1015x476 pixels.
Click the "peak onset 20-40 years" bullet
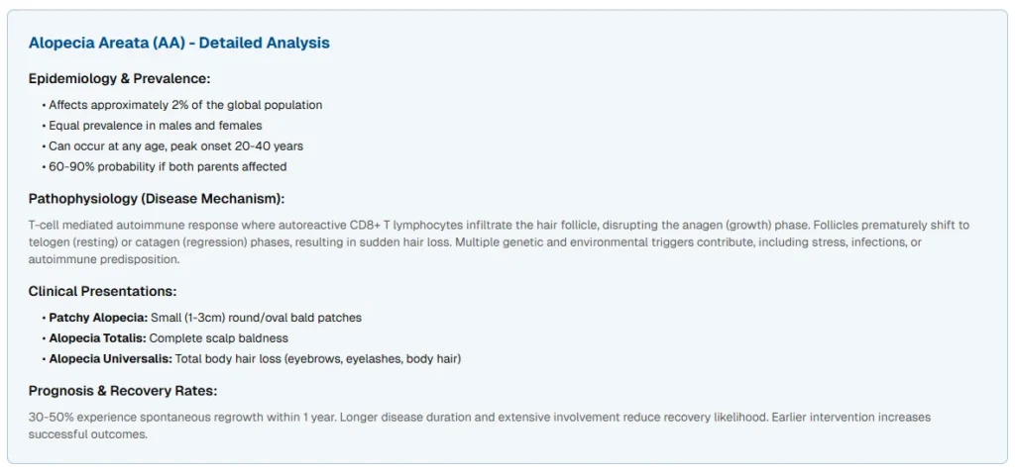226,146
